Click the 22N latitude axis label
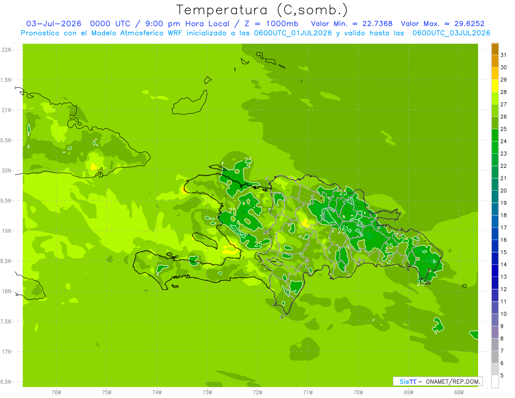The width and height of the screenshot is (515, 398). point(6,50)
